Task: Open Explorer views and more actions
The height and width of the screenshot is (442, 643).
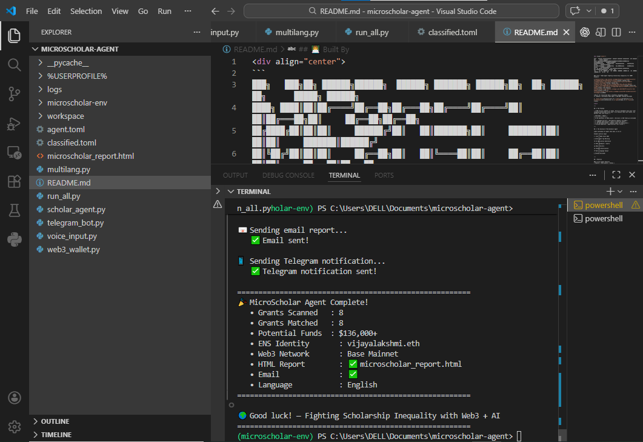Action: 197,32
